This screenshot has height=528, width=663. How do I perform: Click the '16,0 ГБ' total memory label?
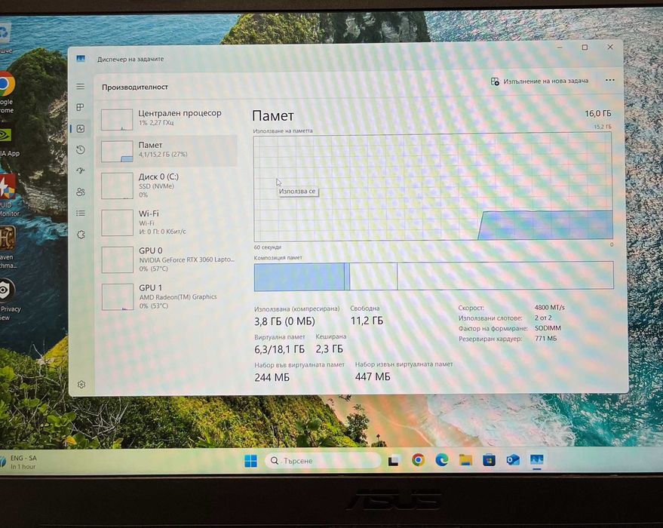tap(598, 113)
